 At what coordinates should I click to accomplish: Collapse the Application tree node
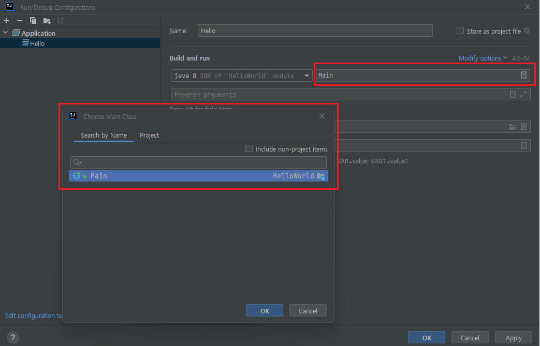click(x=5, y=33)
